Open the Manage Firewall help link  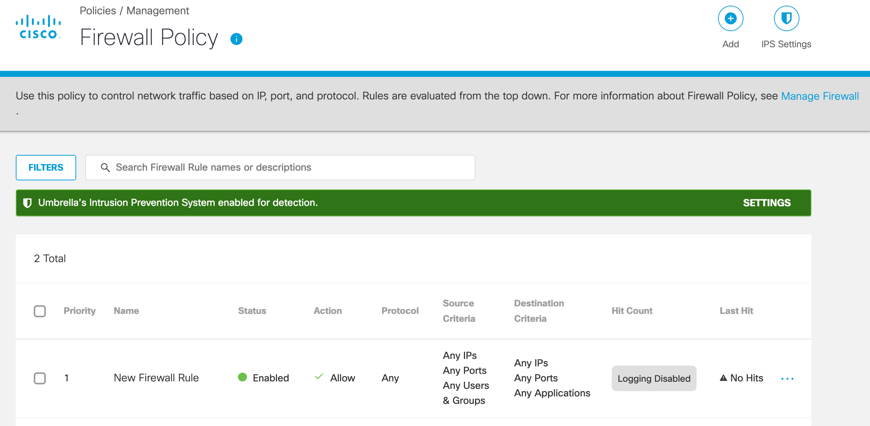(x=820, y=96)
